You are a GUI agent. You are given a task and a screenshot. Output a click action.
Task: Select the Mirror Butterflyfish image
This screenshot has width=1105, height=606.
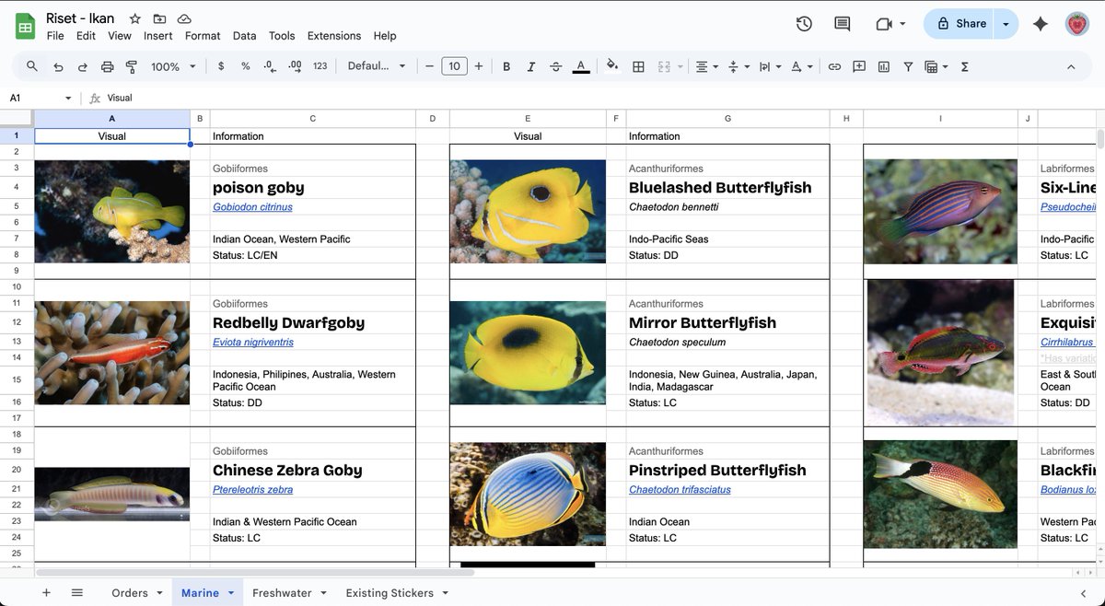point(528,353)
